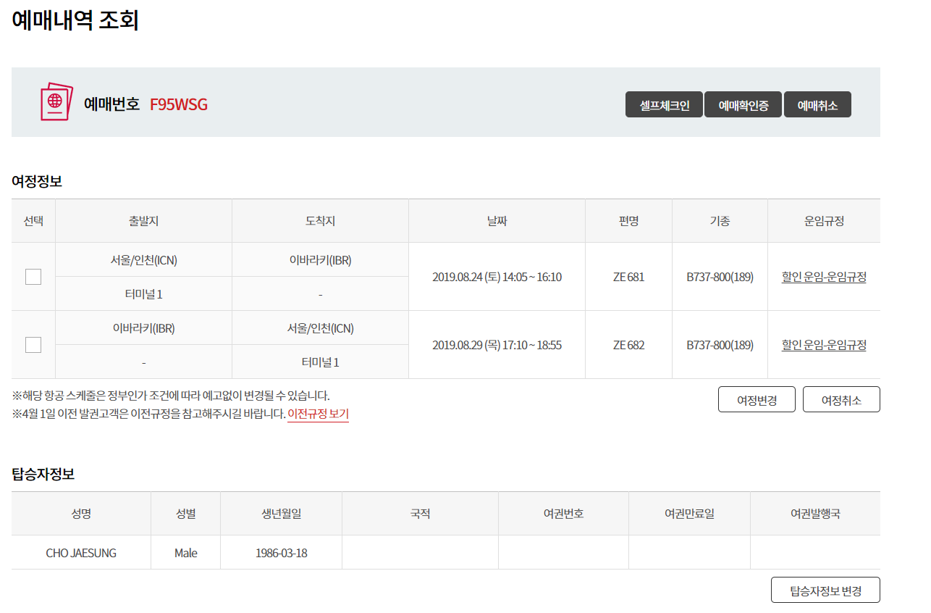The height and width of the screenshot is (613, 931).
Task: Click the 여정정보 section heading
Action: click(x=37, y=181)
